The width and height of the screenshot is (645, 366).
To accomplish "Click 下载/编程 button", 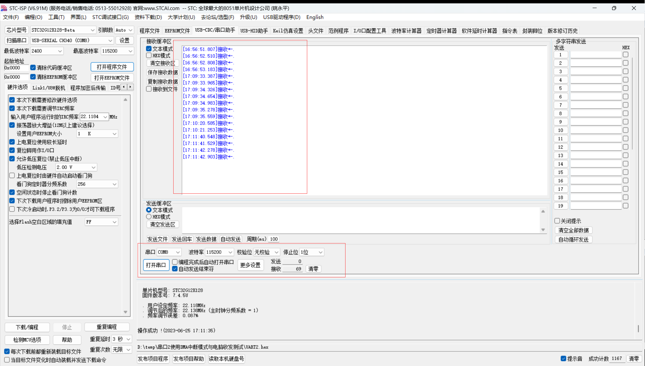I will pos(27,327).
